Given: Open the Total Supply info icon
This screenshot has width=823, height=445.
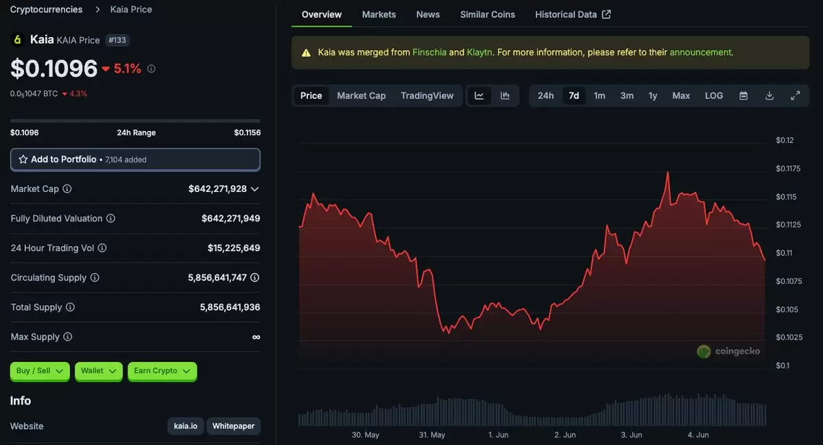Looking at the screenshot, I should (x=70, y=308).
